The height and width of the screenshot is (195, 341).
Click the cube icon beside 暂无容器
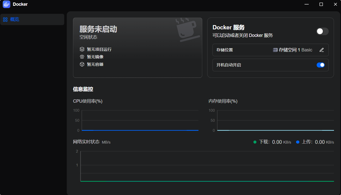tap(82, 64)
